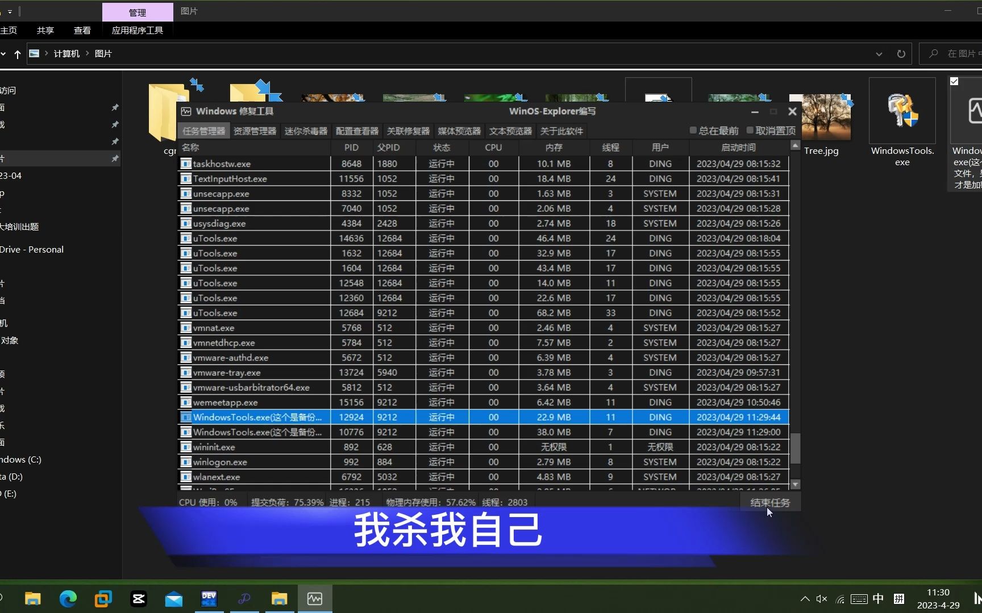The width and height of the screenshot is (982, 613).
Task: Click the vmware-usbarbitrator64.exe process icon
Action: pos(186,387)
